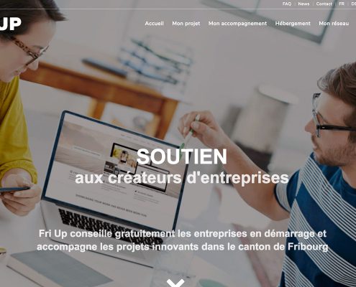Open the Mon accompagnement menu

[x=237, y=24]
